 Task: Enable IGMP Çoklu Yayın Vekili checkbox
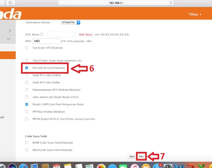27,143
